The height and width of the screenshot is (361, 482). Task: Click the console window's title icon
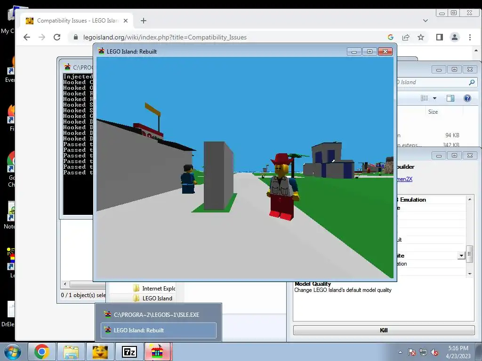point(67,67)
